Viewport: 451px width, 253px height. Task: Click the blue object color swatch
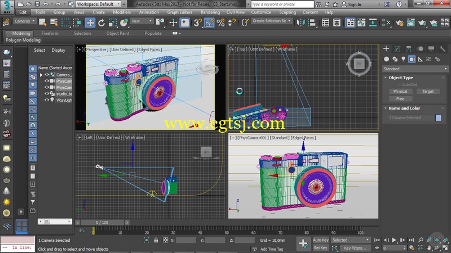(x=439, y=118)
